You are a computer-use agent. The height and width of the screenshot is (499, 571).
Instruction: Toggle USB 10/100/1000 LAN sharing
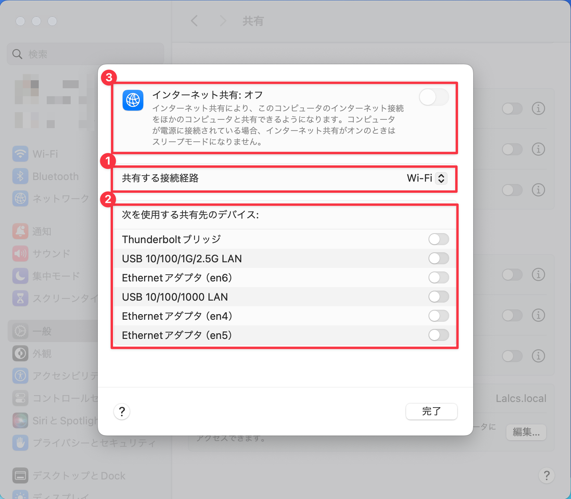[438, 297]
